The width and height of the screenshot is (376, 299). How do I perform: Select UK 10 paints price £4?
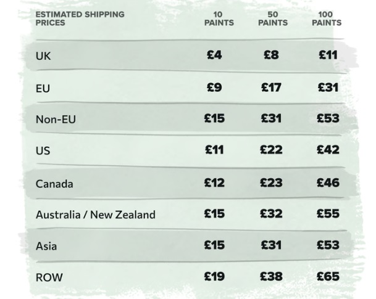coord(214,55)
